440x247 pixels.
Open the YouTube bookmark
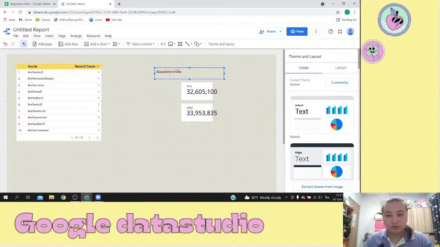[x=114, y=20]
